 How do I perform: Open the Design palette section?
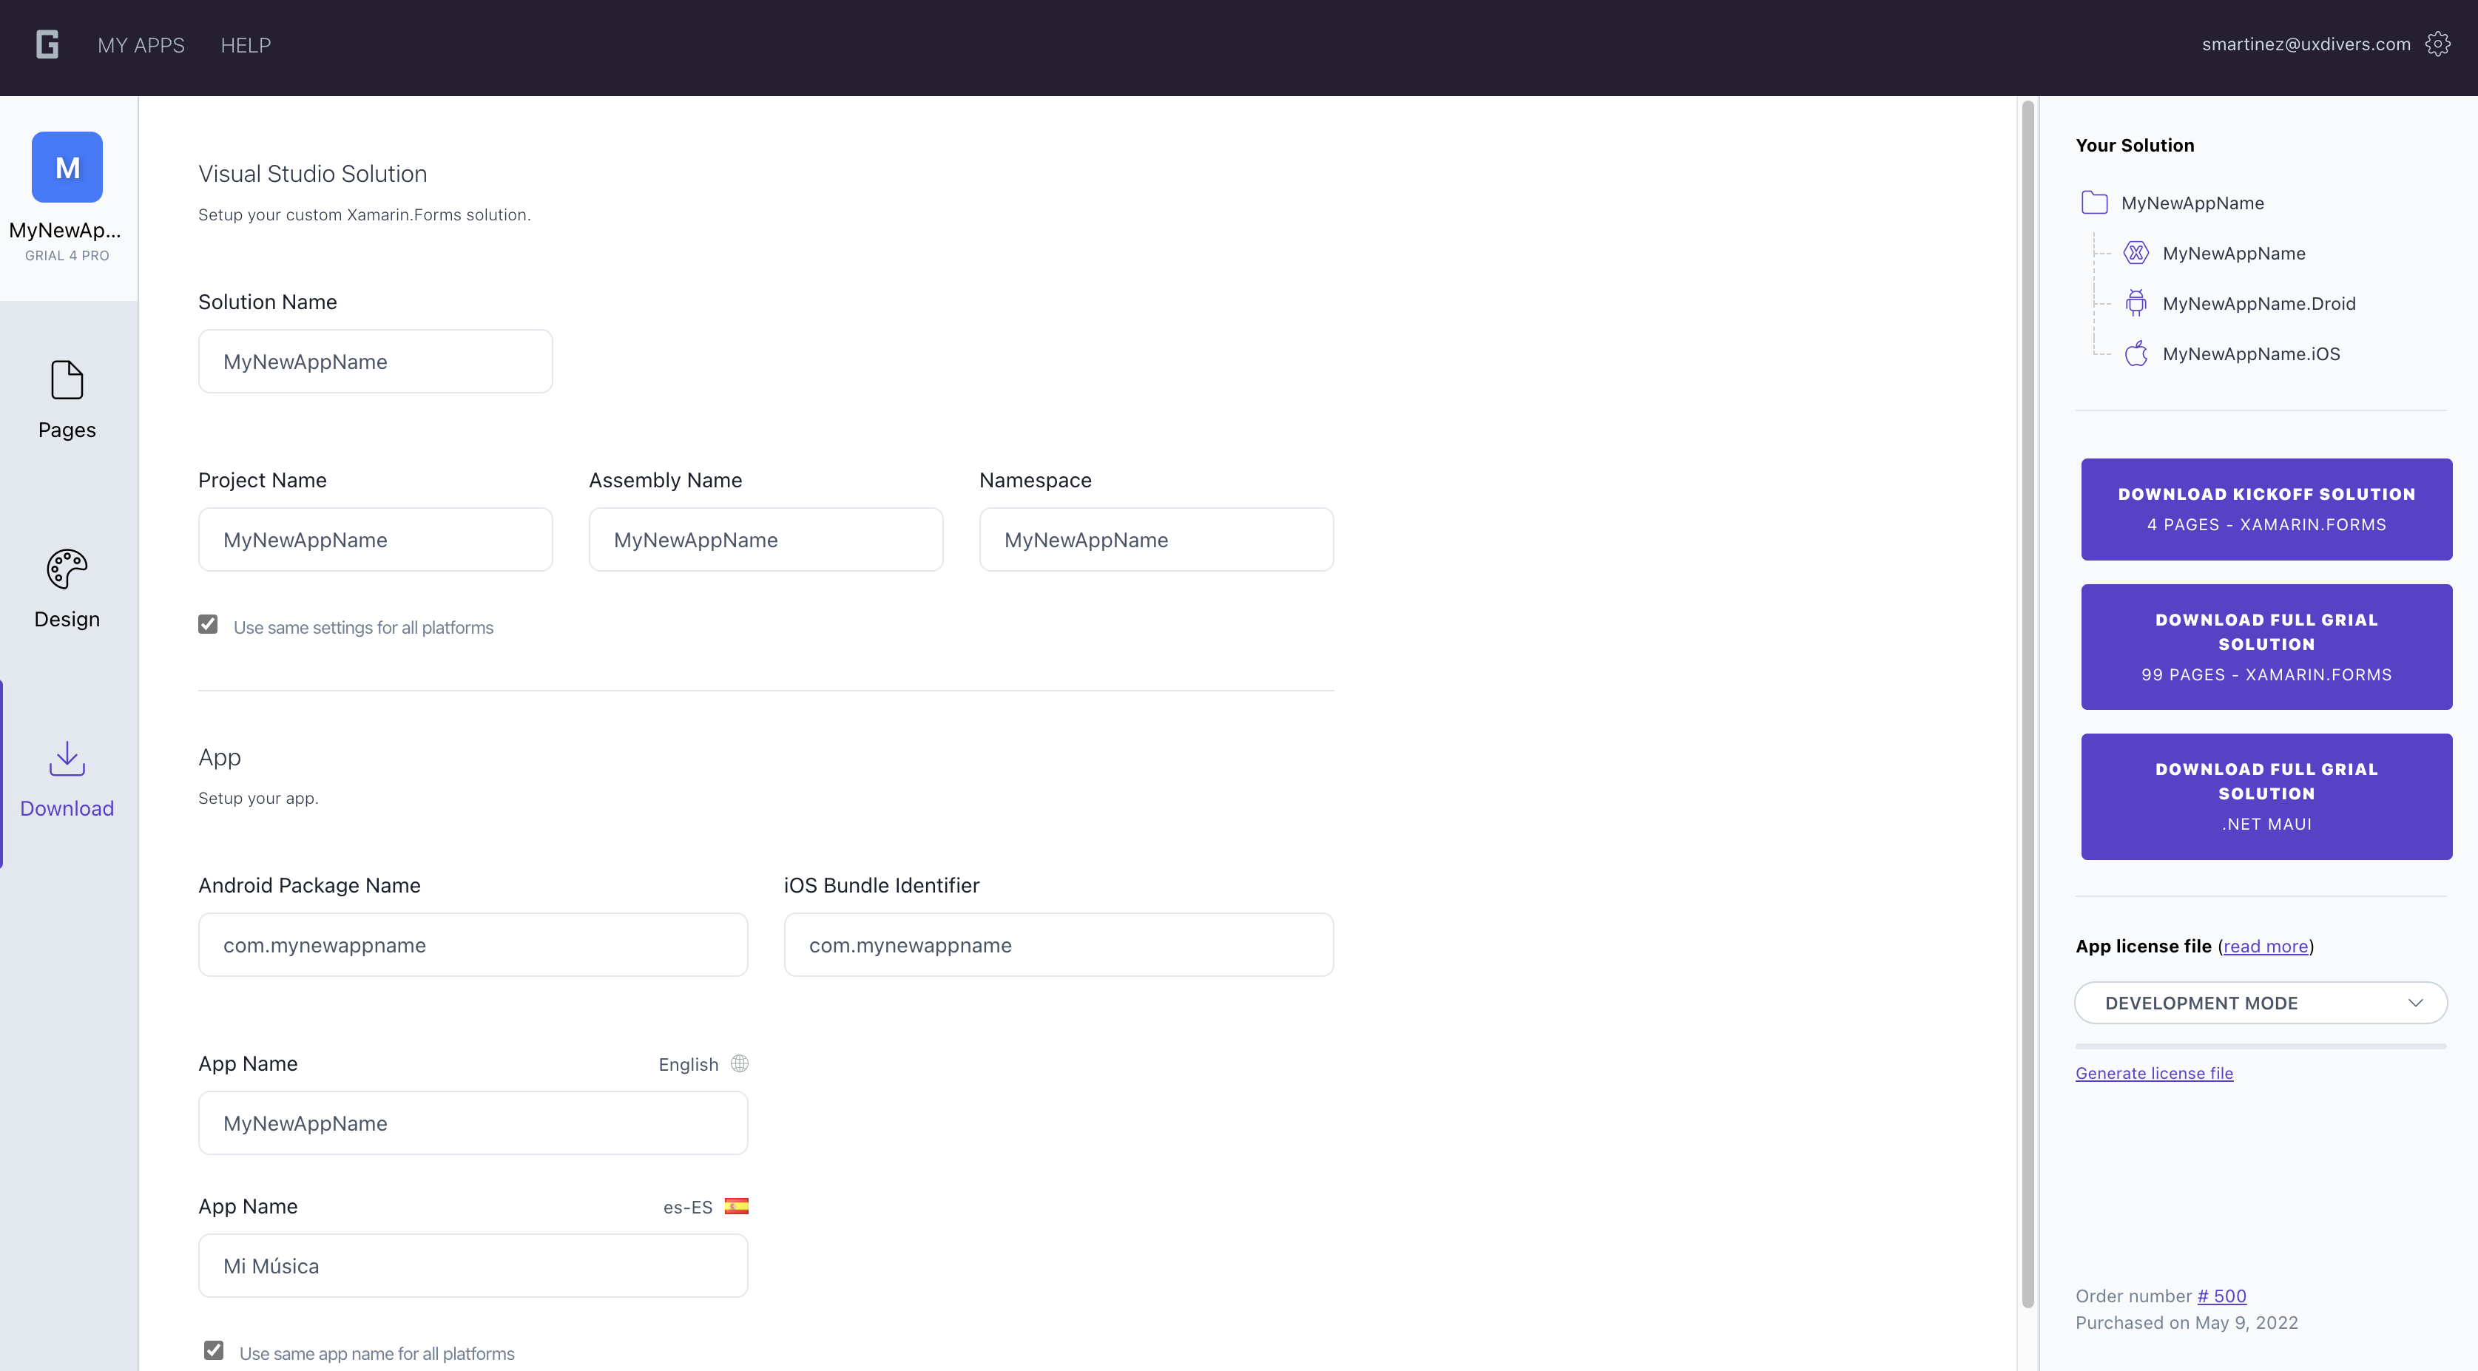coord(67,589)
